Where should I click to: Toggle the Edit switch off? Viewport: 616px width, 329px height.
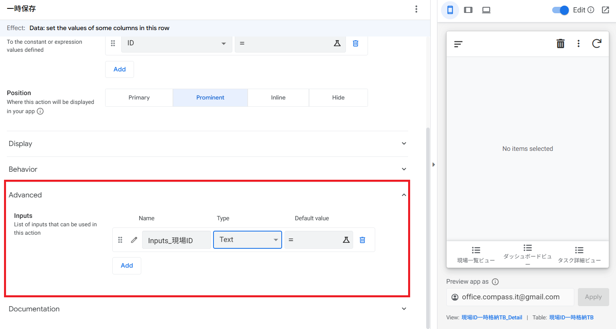(x=560, y=10)
